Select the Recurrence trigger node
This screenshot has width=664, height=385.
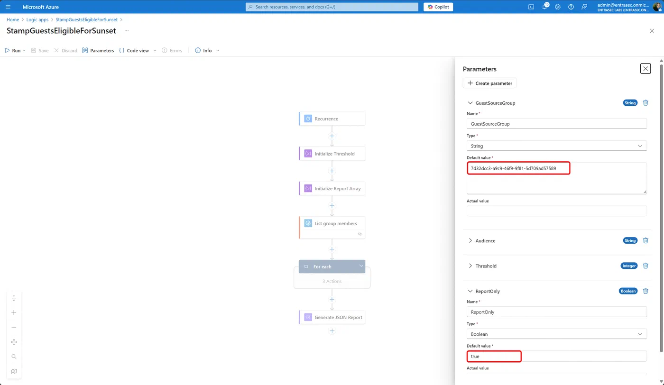(332, 119)
